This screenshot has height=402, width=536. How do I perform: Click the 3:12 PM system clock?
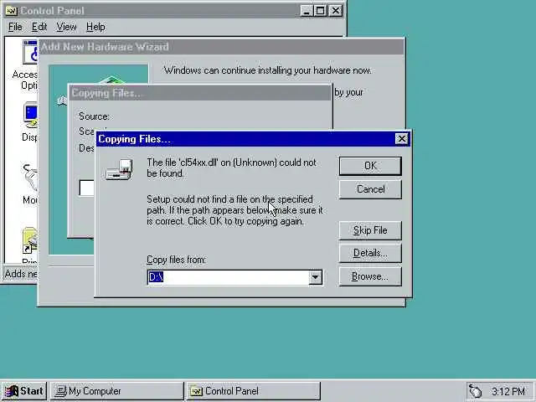[508, 391]
